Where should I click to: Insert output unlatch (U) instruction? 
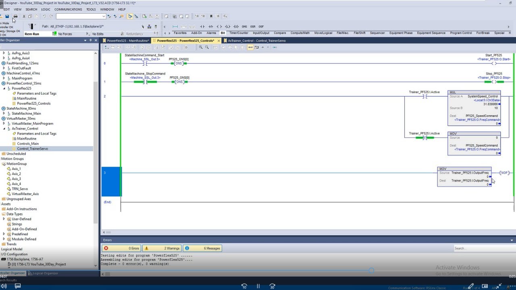pyautogui.click(x=236, y=26)
